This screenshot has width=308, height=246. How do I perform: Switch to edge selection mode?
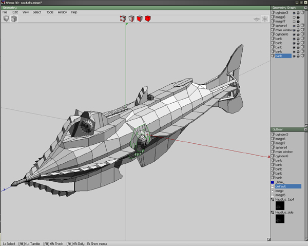pyautogui.click(x=131, y=19)
